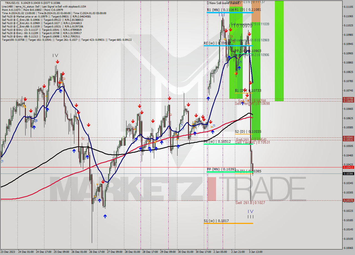Click the '26 Dec 17:00' time label
This screenshot has height=255, width=355.
click(97, 252)
